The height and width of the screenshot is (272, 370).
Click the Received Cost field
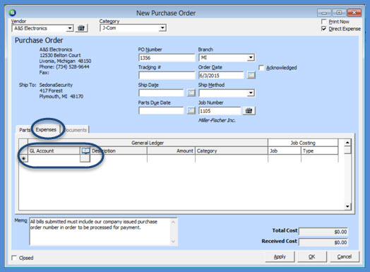point(323,242)
